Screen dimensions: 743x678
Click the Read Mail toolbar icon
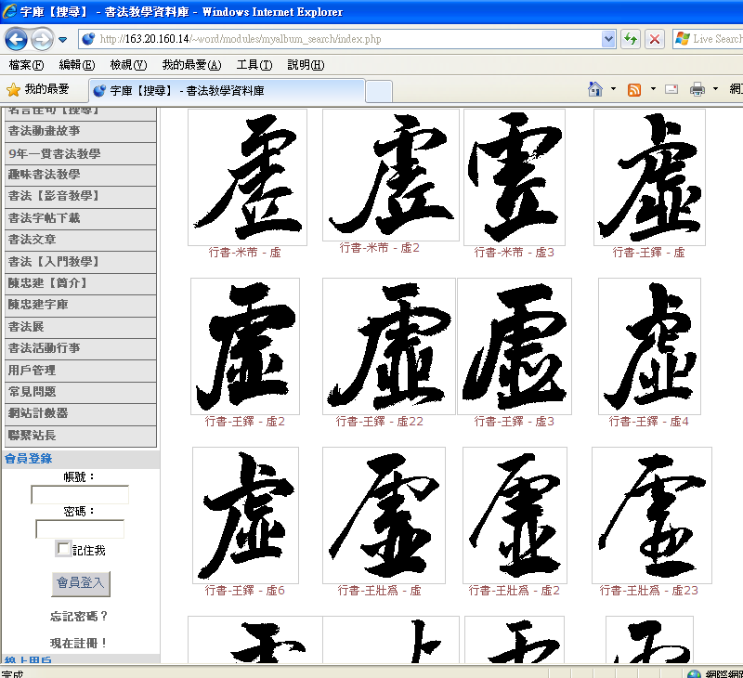pos(671,89)
